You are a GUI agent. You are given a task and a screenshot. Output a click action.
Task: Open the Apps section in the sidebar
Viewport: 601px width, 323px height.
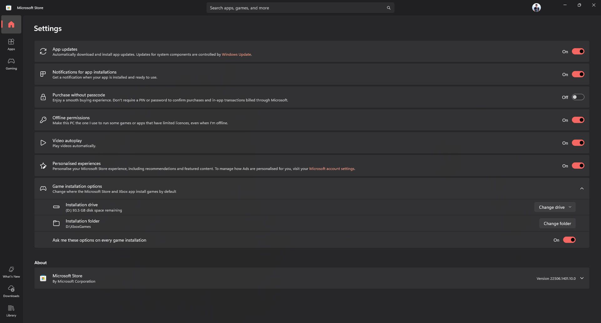(11, 44)
